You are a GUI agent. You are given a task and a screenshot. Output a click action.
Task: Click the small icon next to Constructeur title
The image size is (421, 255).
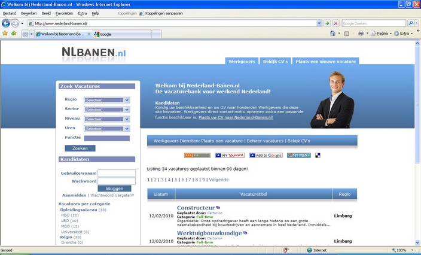pyautogui.click(x=218, y=208)
